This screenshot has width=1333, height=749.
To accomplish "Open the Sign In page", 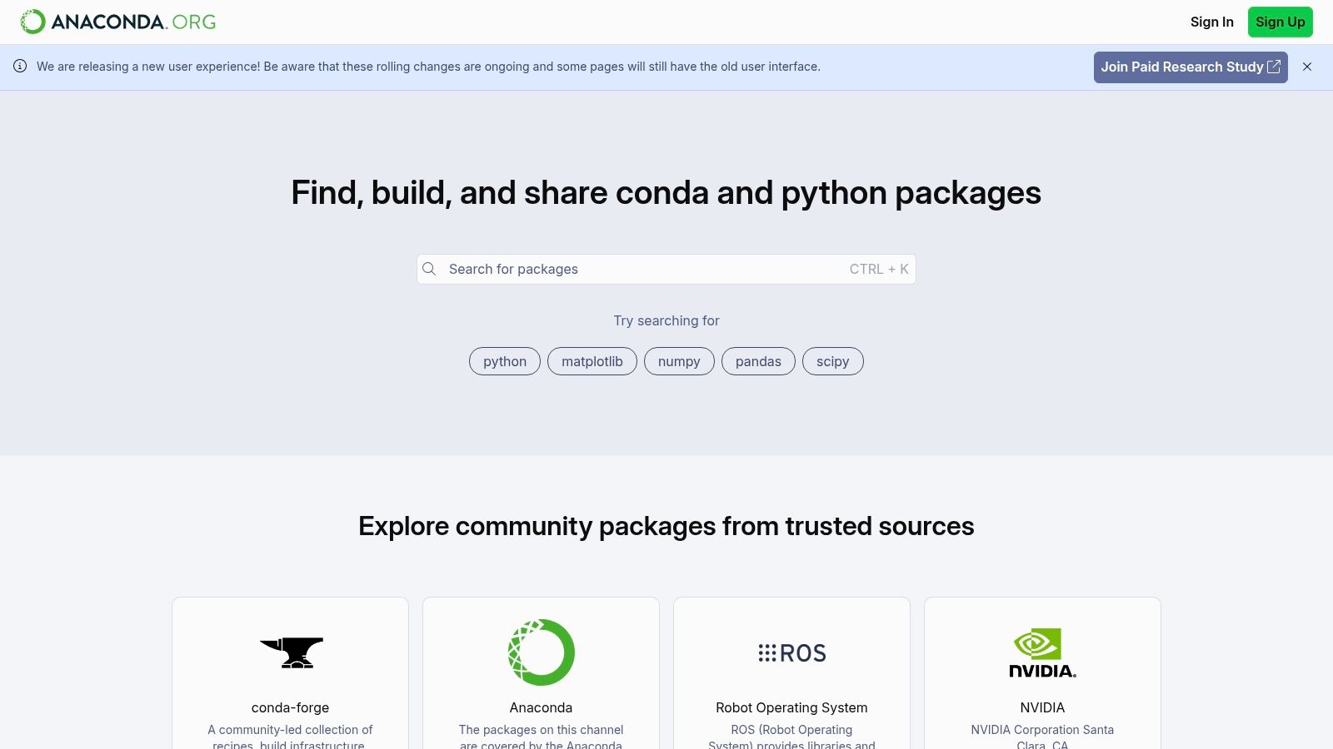I will tap(1212, 22).
